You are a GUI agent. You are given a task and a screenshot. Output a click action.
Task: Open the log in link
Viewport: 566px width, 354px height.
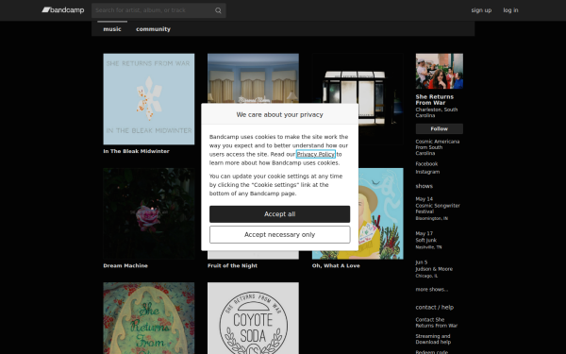(510, 10)
